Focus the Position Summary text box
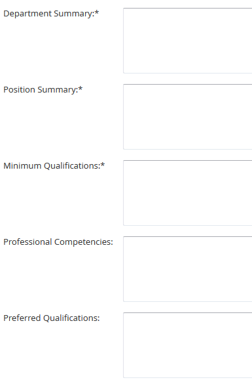Viewport: 252px width, 382px height. click(x=188, y=117)
